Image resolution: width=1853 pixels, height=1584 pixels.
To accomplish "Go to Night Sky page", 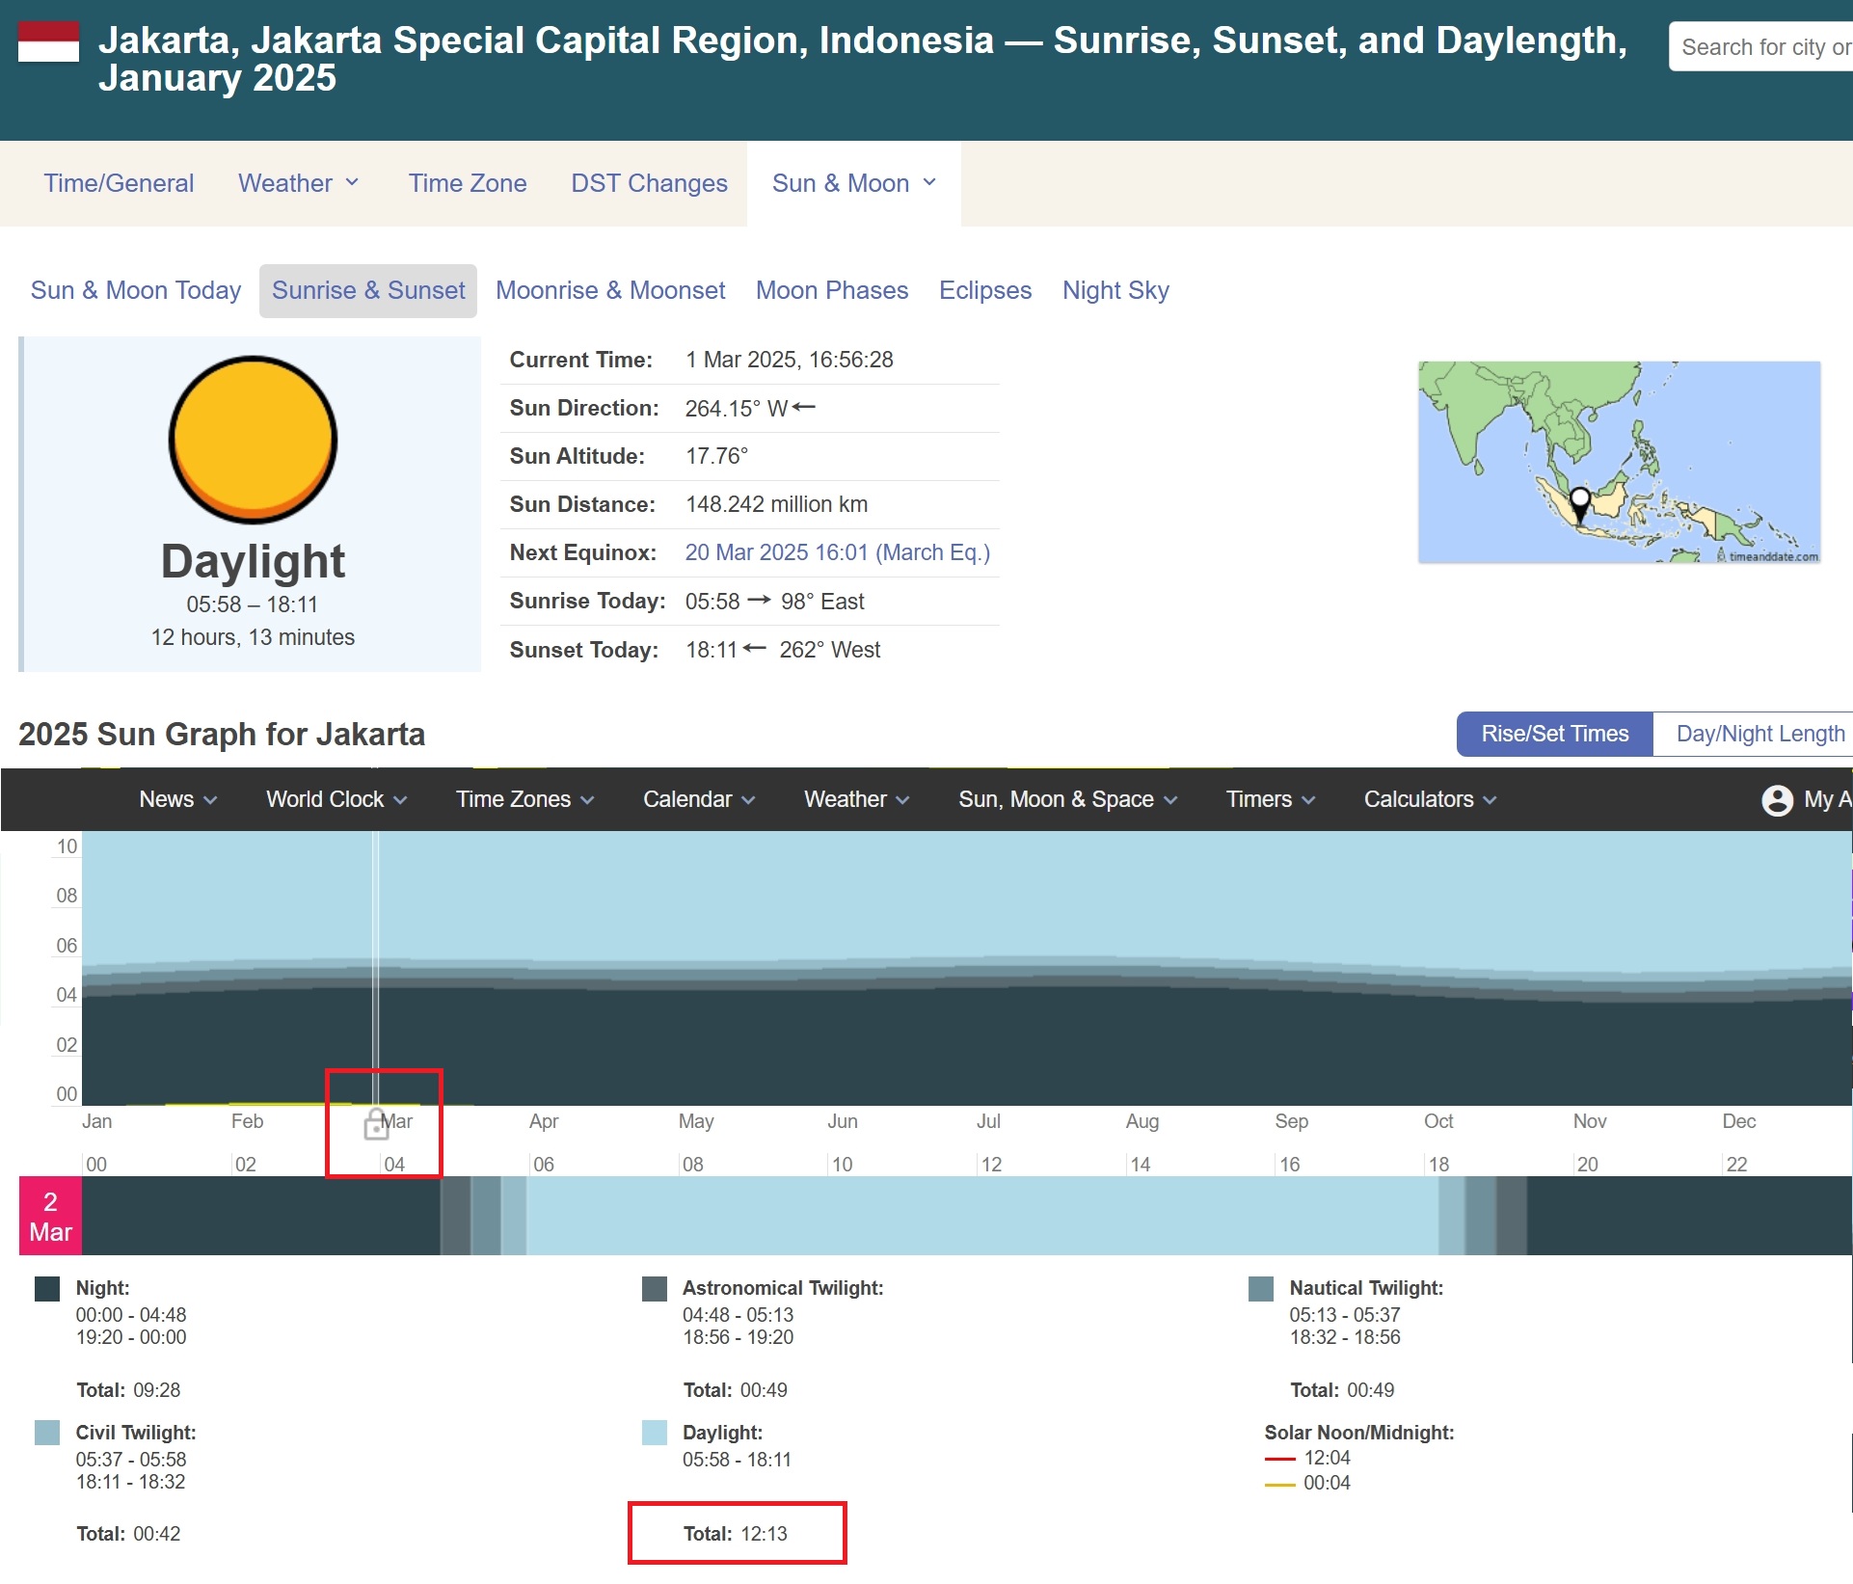I will click(1115, 290).
